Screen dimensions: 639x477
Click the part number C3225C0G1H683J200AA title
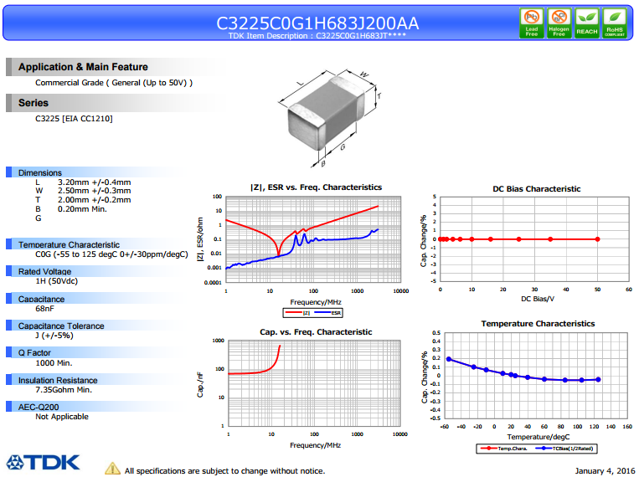pos(317,23)
